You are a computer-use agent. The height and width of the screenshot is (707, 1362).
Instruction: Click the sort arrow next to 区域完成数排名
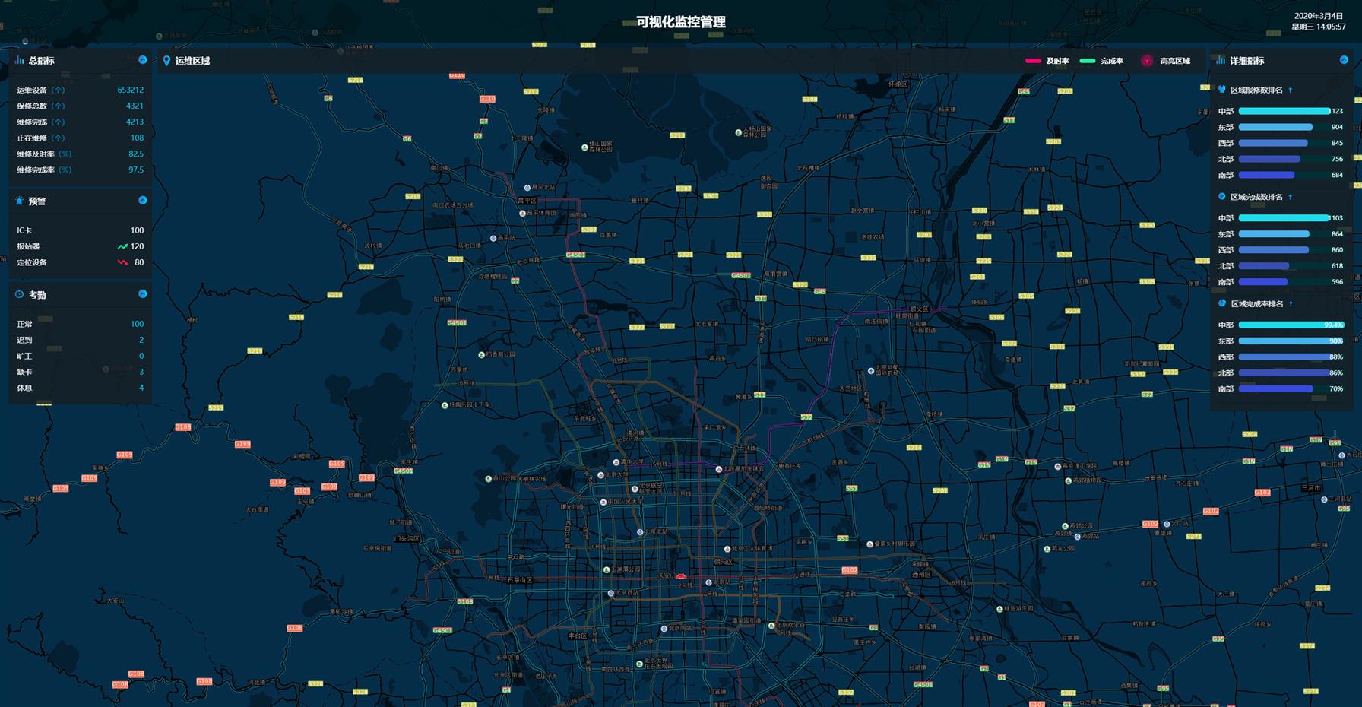pyautogui.click(x=1291, y=197)
